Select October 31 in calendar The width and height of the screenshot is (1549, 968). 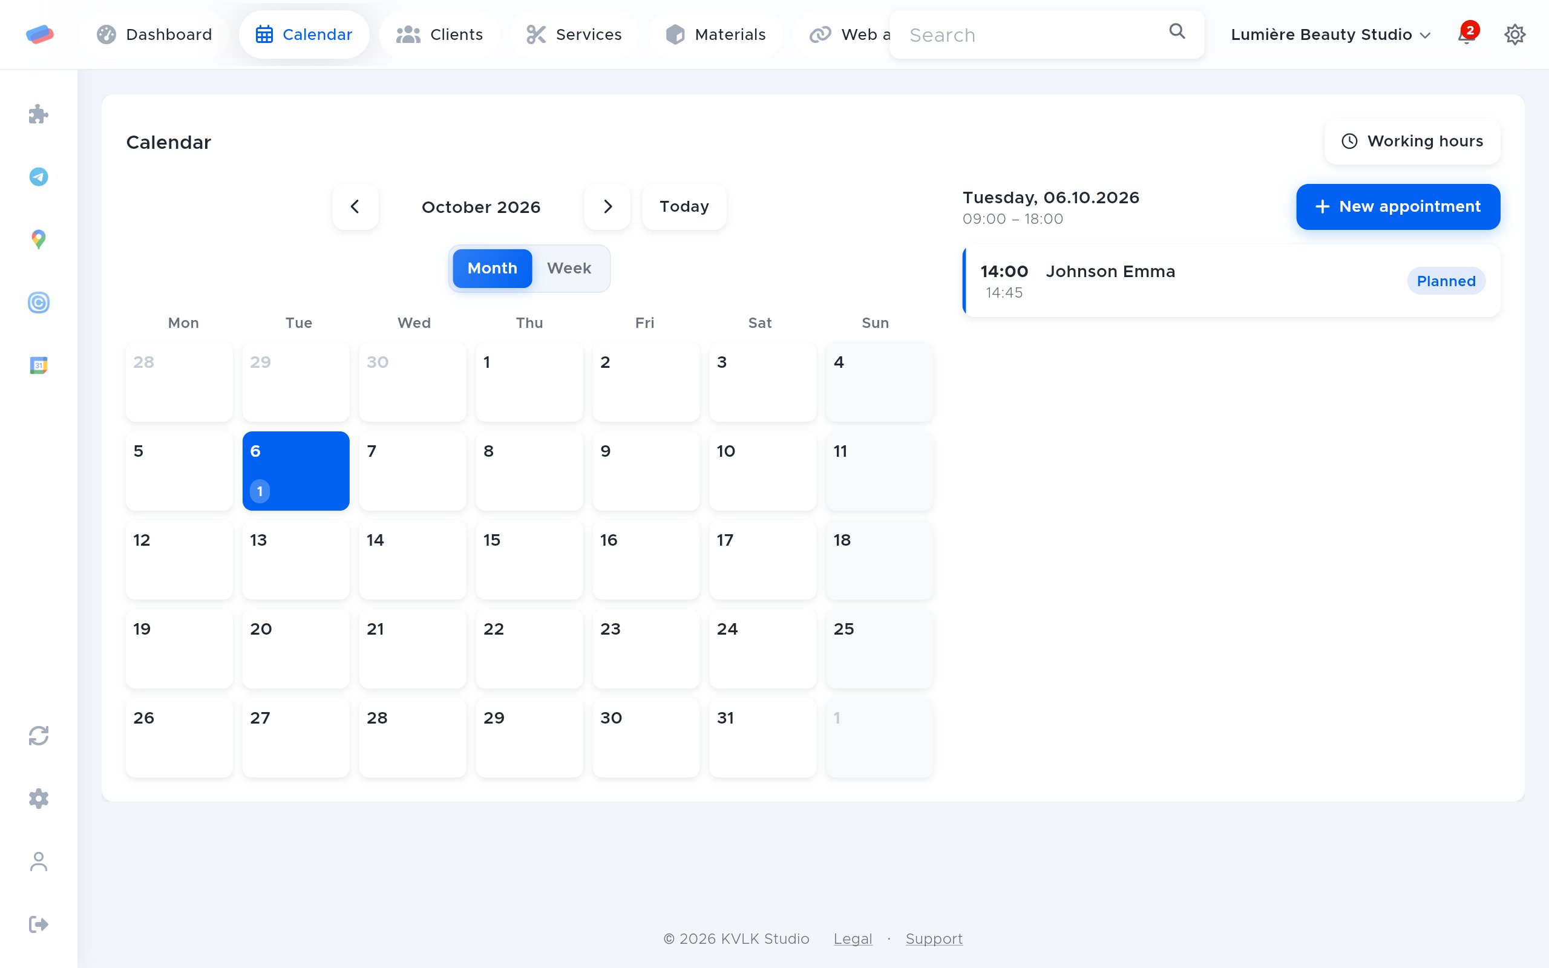point(763,737)
